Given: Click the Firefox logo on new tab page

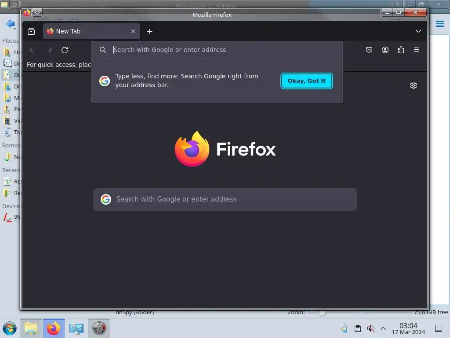Looking at the screenshot, I should click(225, 149).
